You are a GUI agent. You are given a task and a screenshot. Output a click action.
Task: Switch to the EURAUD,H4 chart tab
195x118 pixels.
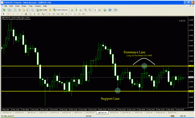coord(160,112)
